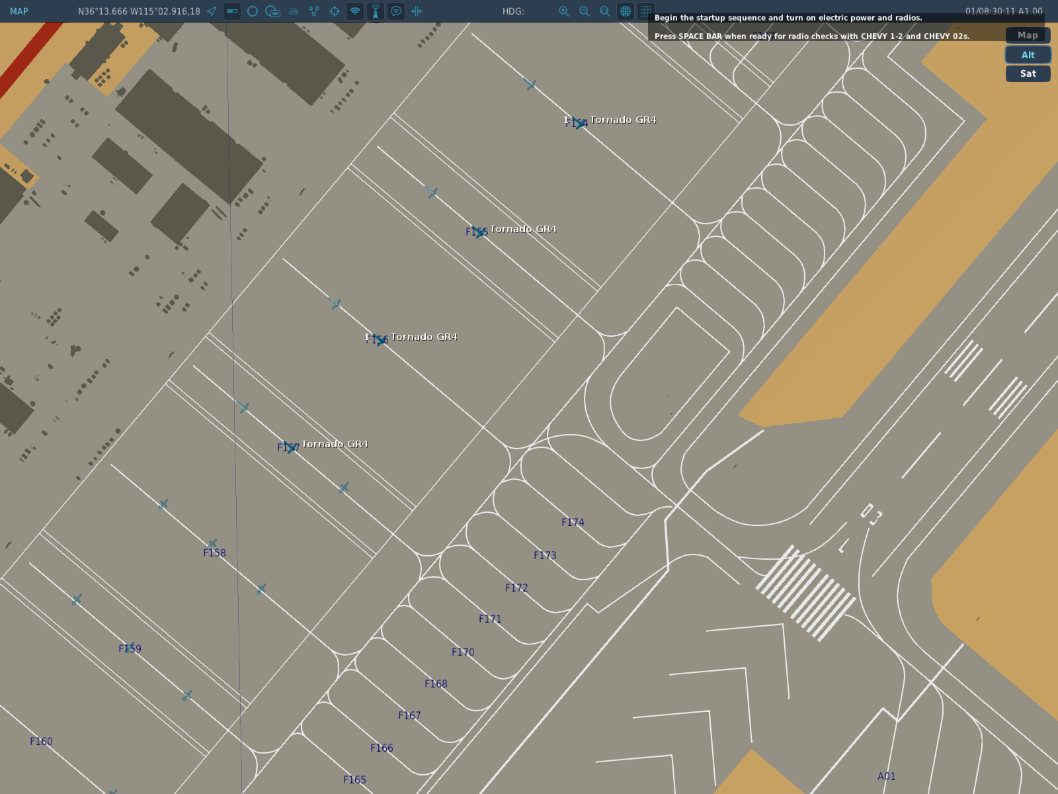Click the A01 parking label
This screenshot has width=1058, height=794.
pos(886,777)
